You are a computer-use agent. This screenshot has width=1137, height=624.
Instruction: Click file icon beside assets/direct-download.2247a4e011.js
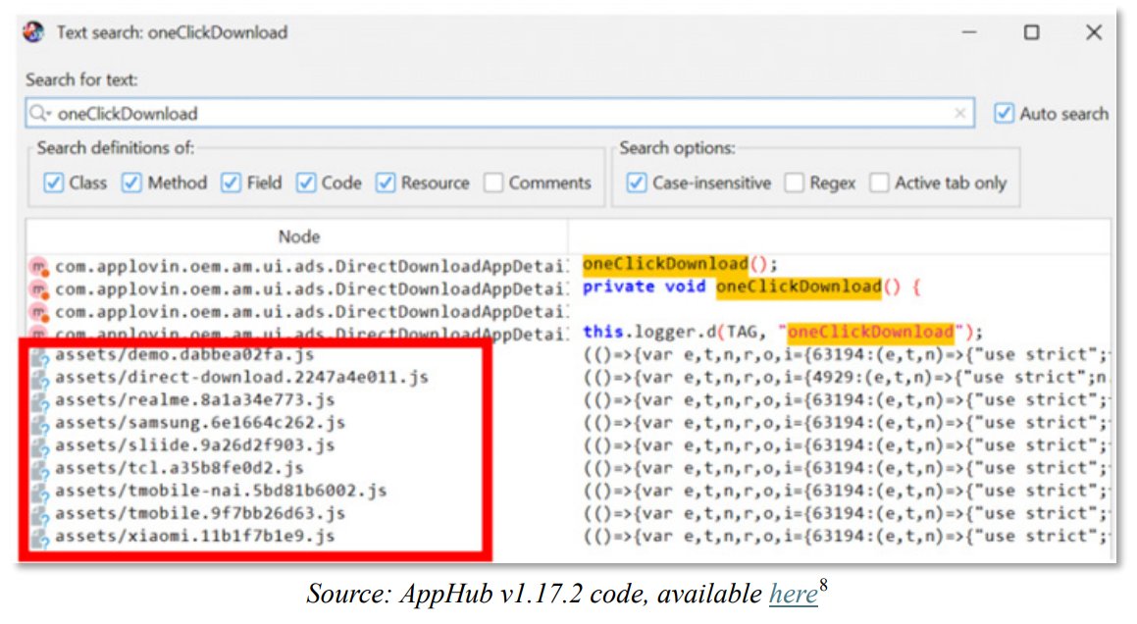tap(39, 379)
